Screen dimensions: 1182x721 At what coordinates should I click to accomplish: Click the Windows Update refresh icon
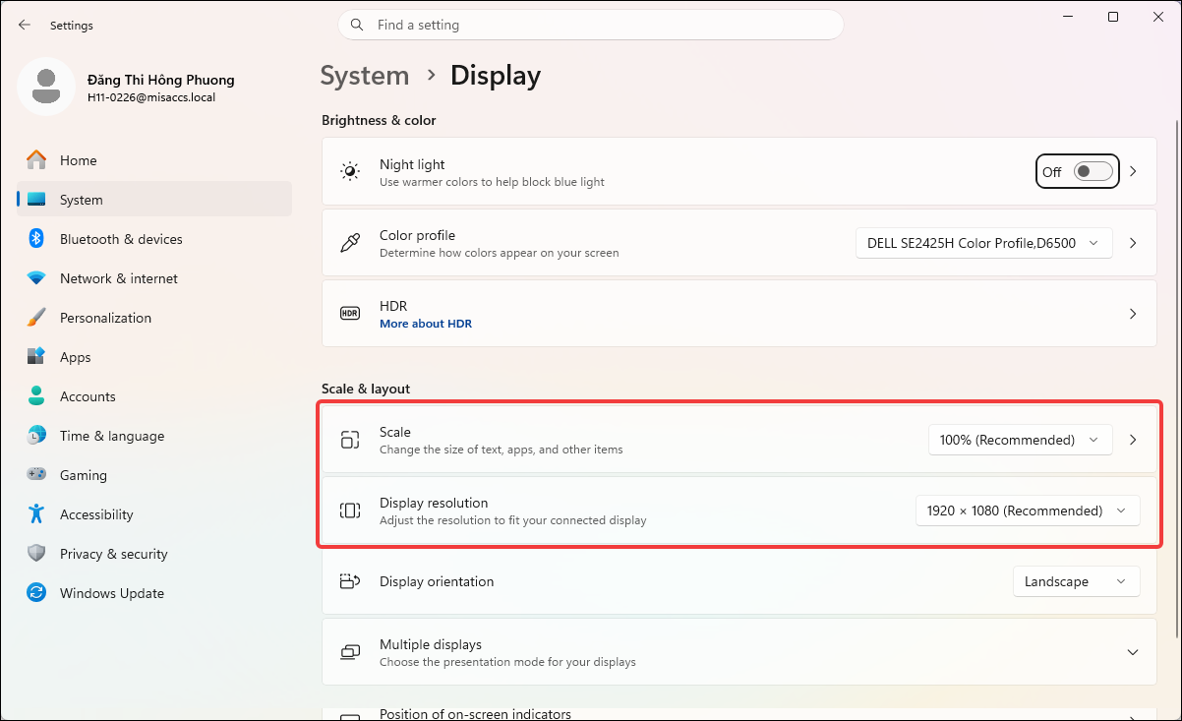(x=36, y=593)
